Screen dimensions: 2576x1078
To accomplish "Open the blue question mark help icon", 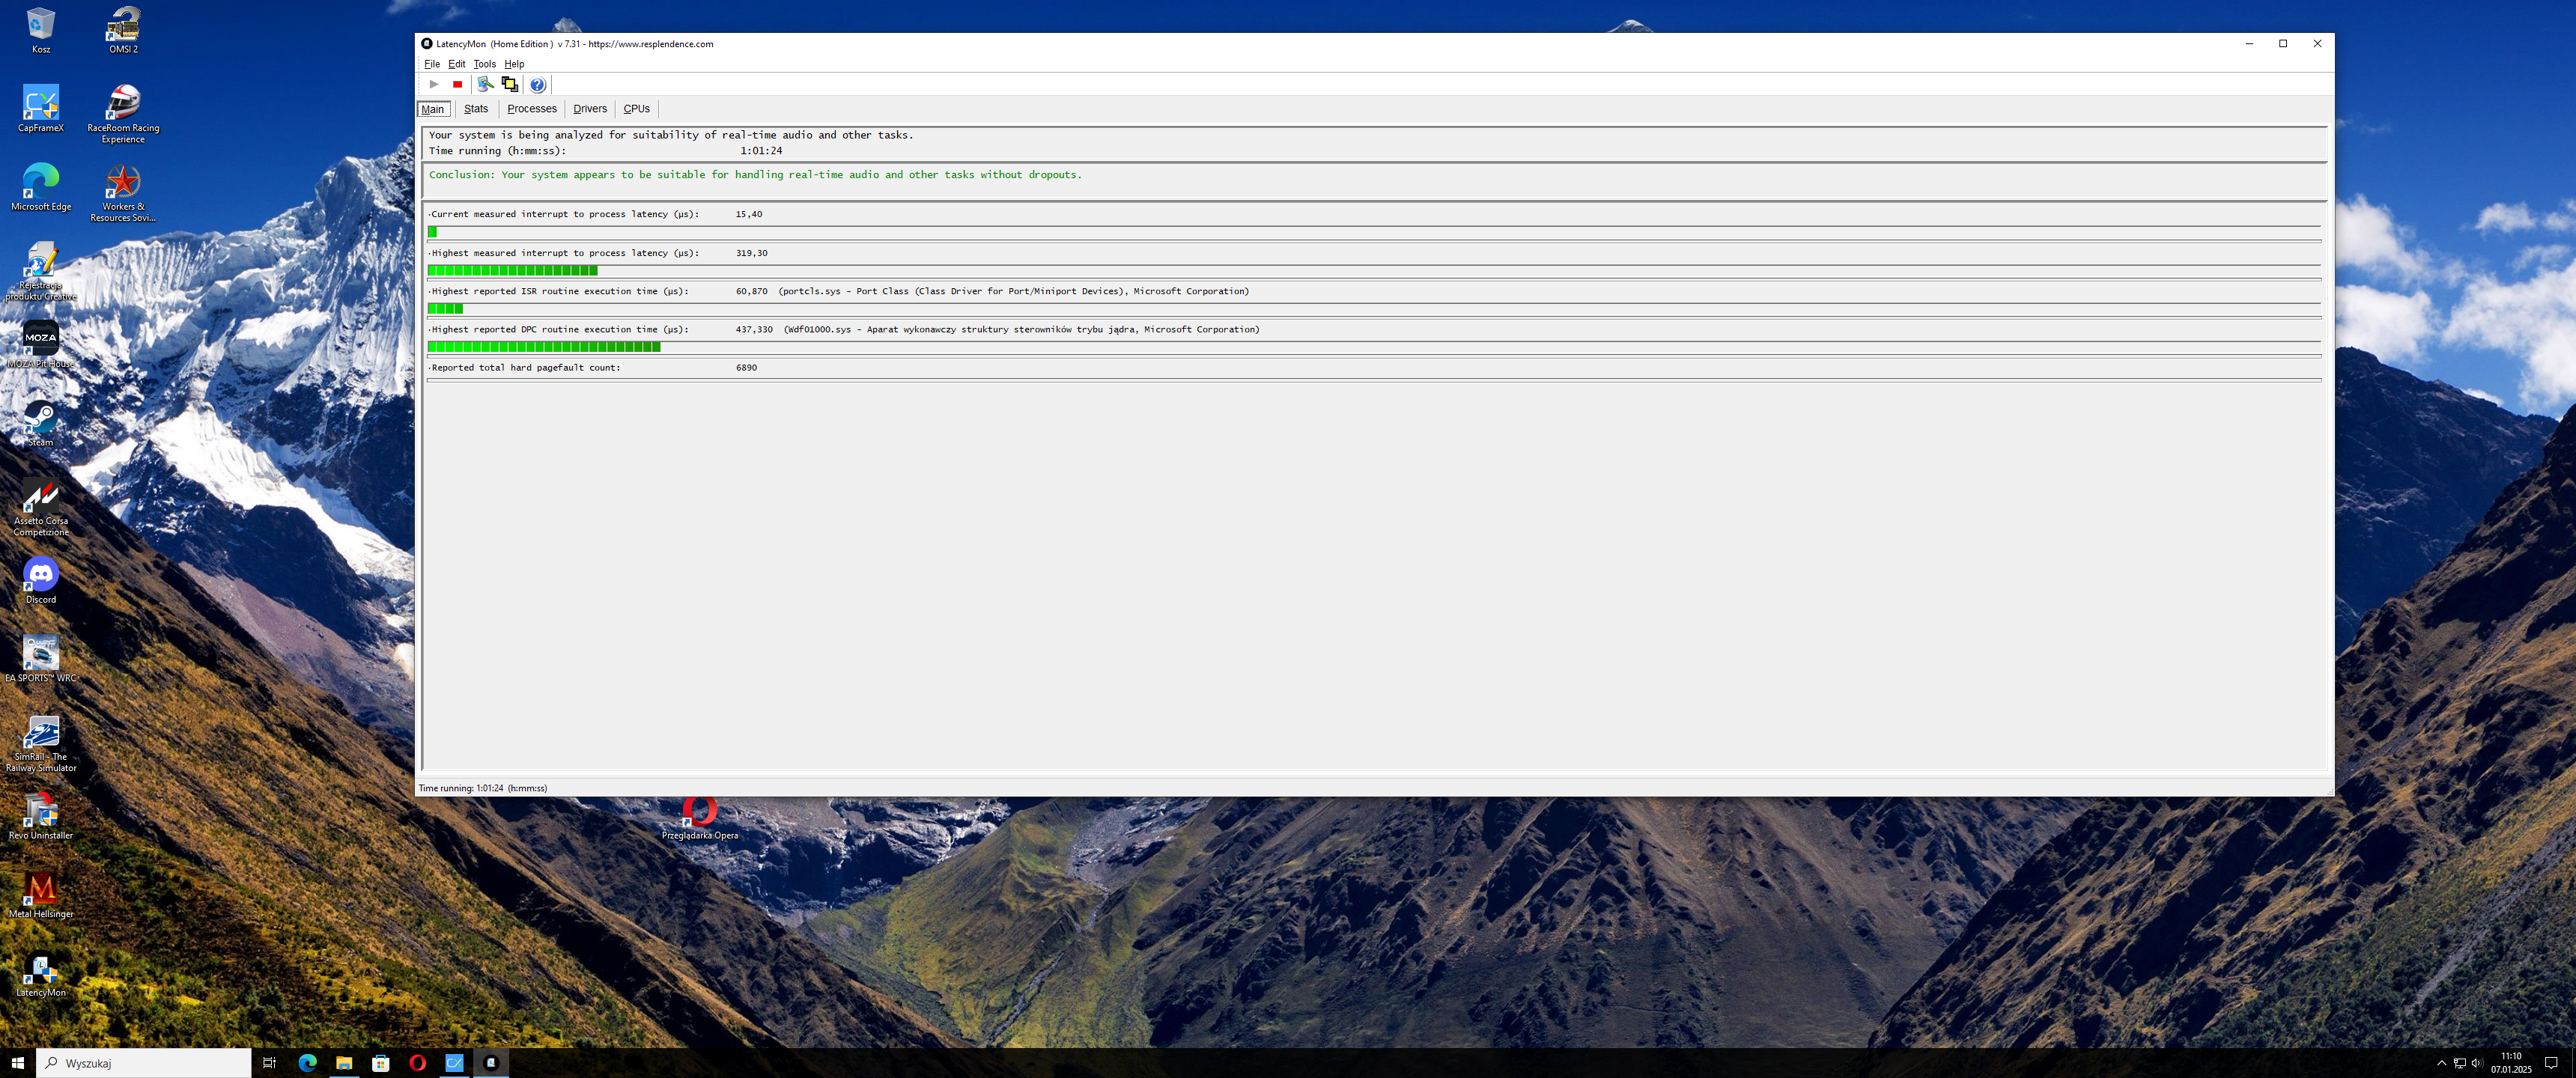I will point(538,84).
